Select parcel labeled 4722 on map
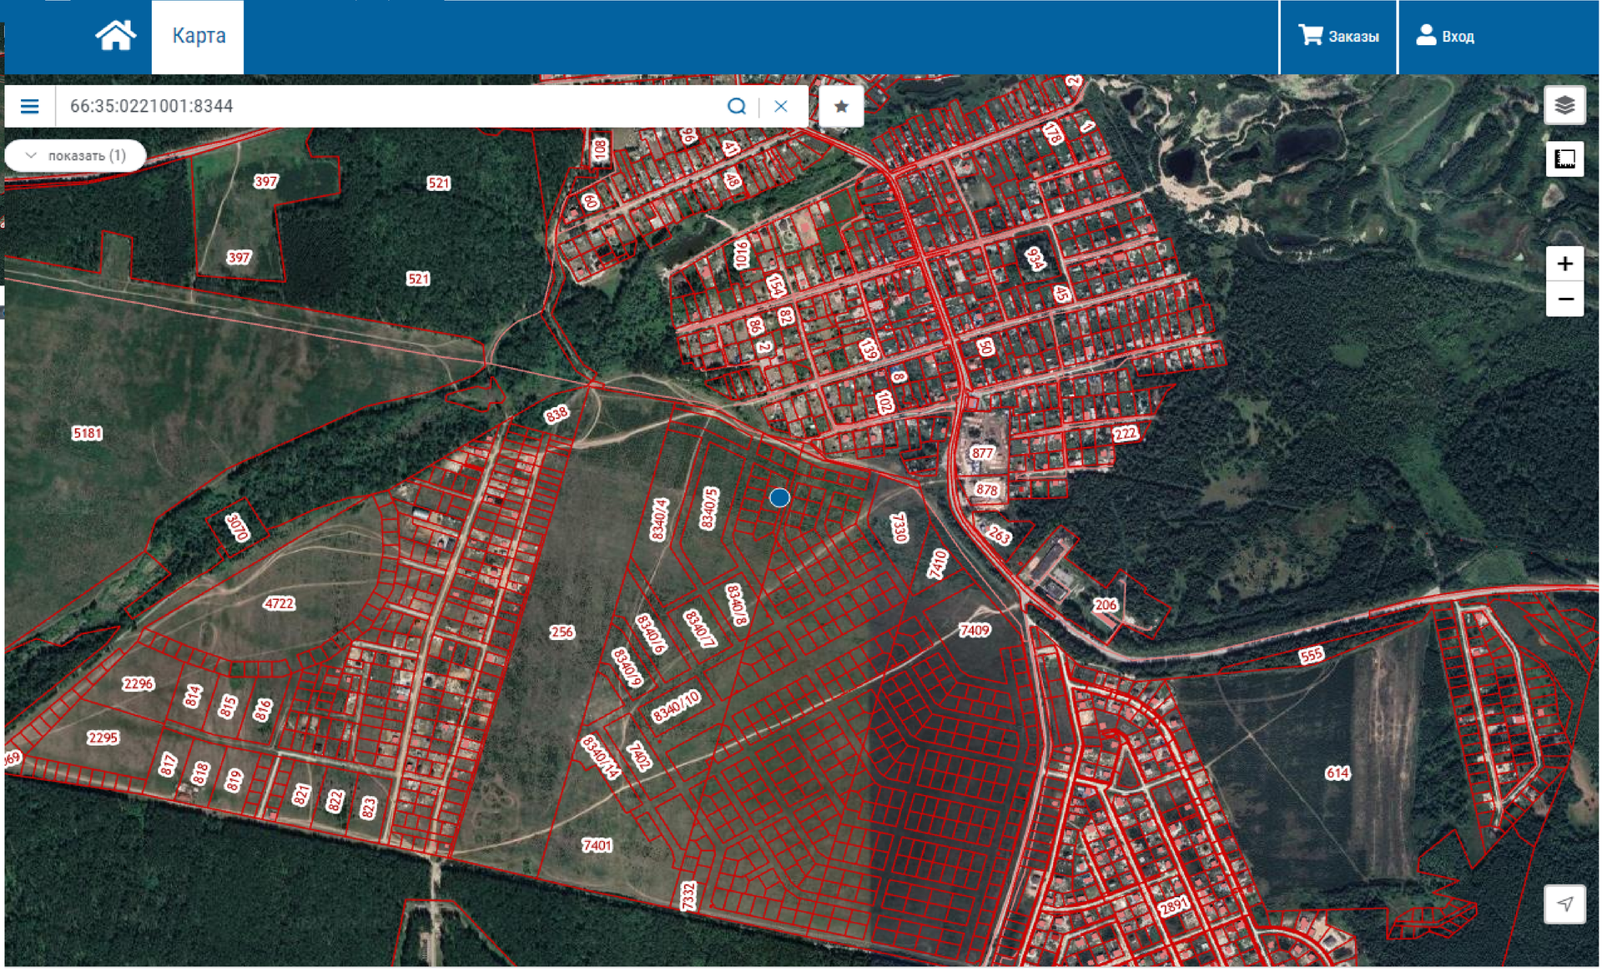 pyautogui.click(x=279, y=603)
